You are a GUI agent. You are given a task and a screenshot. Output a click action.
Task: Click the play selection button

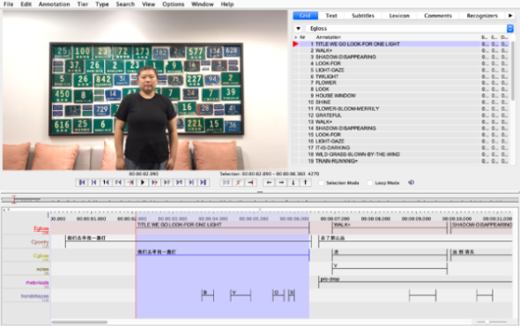(227, 182)
